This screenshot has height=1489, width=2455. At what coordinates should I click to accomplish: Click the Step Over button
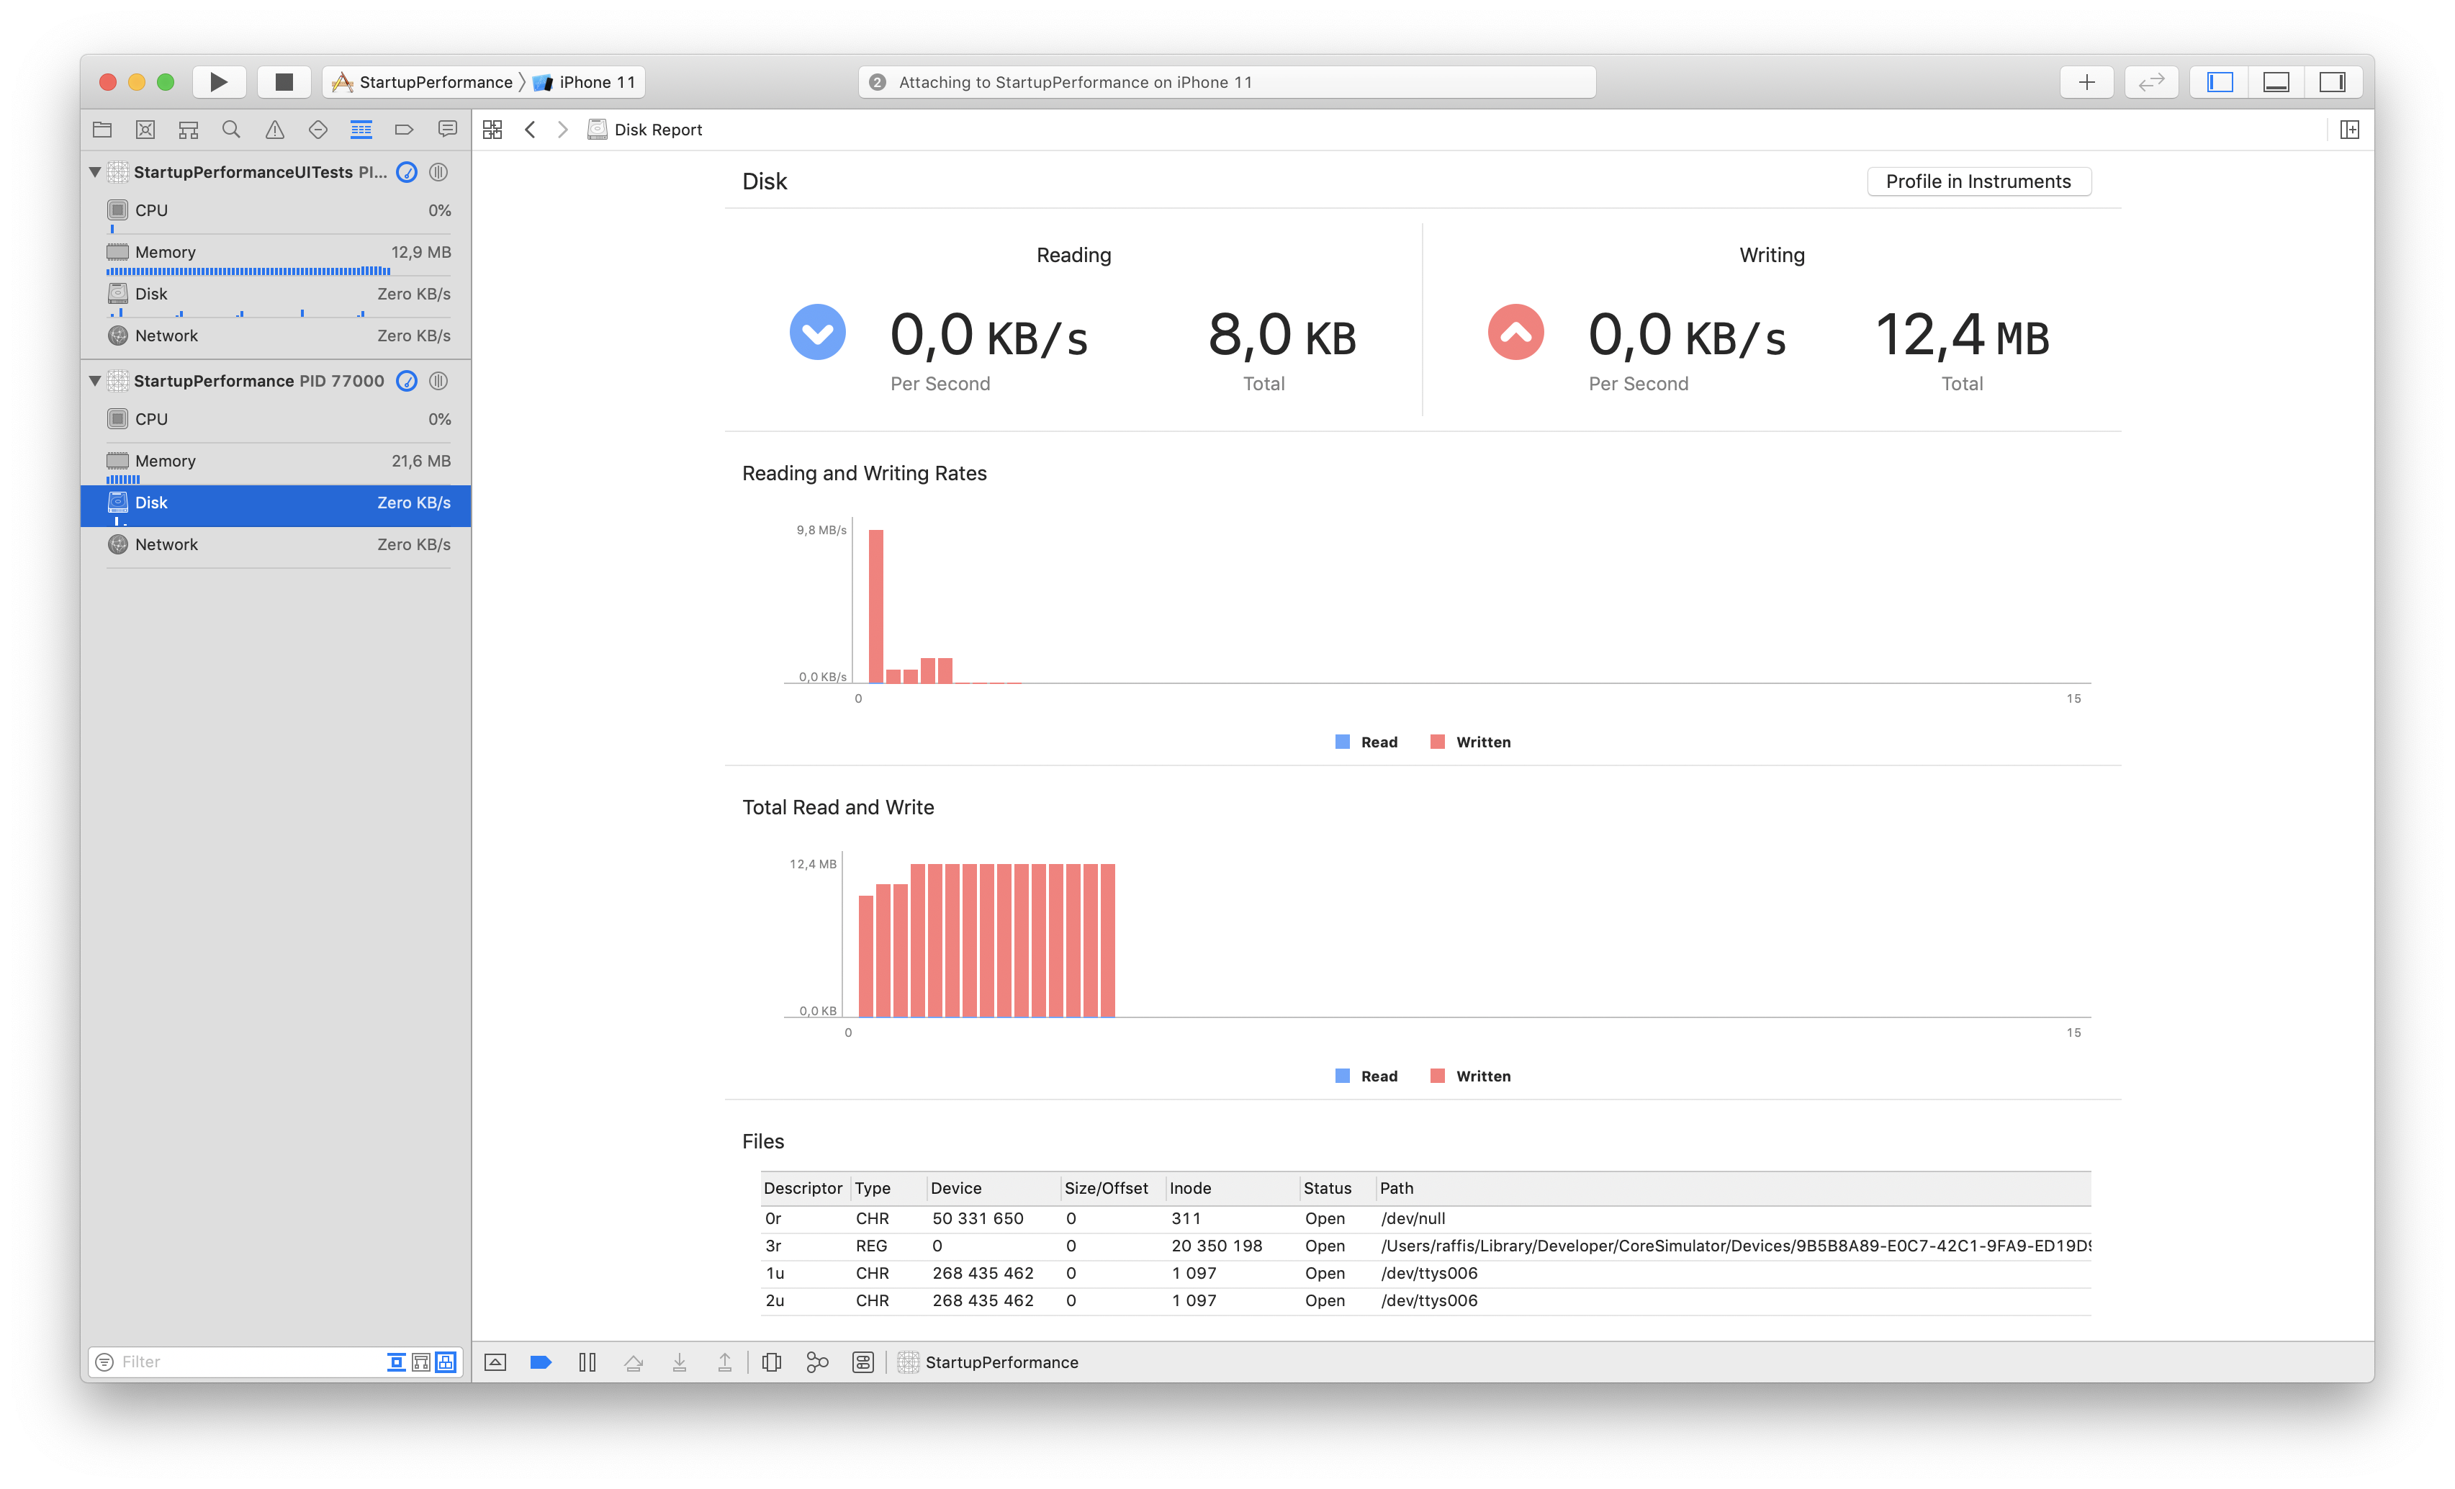click(x=634, y=1362)
